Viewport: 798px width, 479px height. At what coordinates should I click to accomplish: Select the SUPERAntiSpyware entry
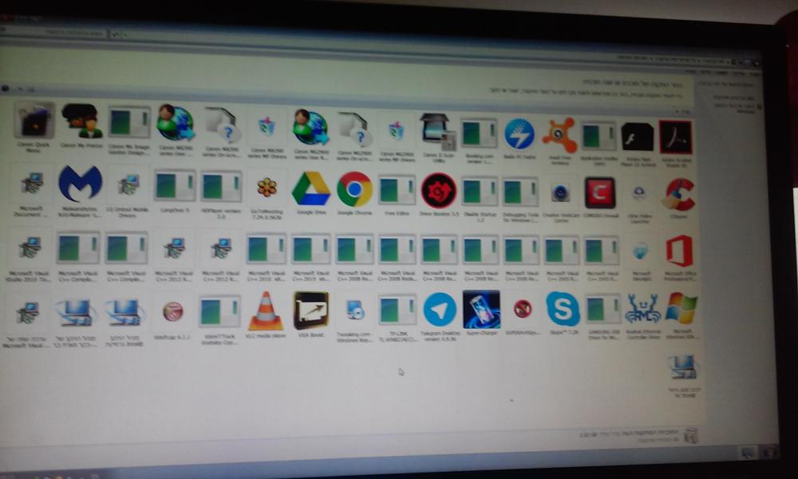(x=522, y=309)
